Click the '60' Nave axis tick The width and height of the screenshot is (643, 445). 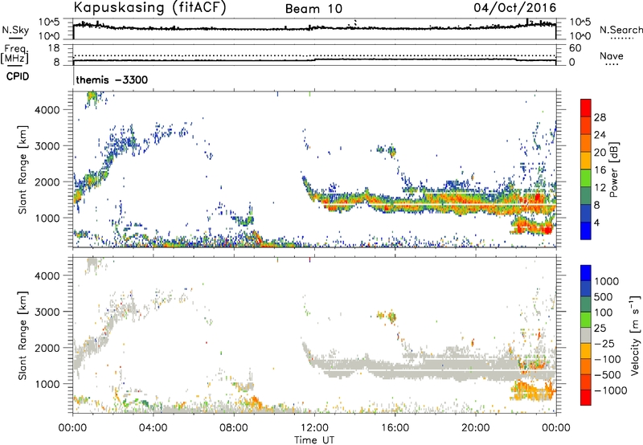pos(575,48)
